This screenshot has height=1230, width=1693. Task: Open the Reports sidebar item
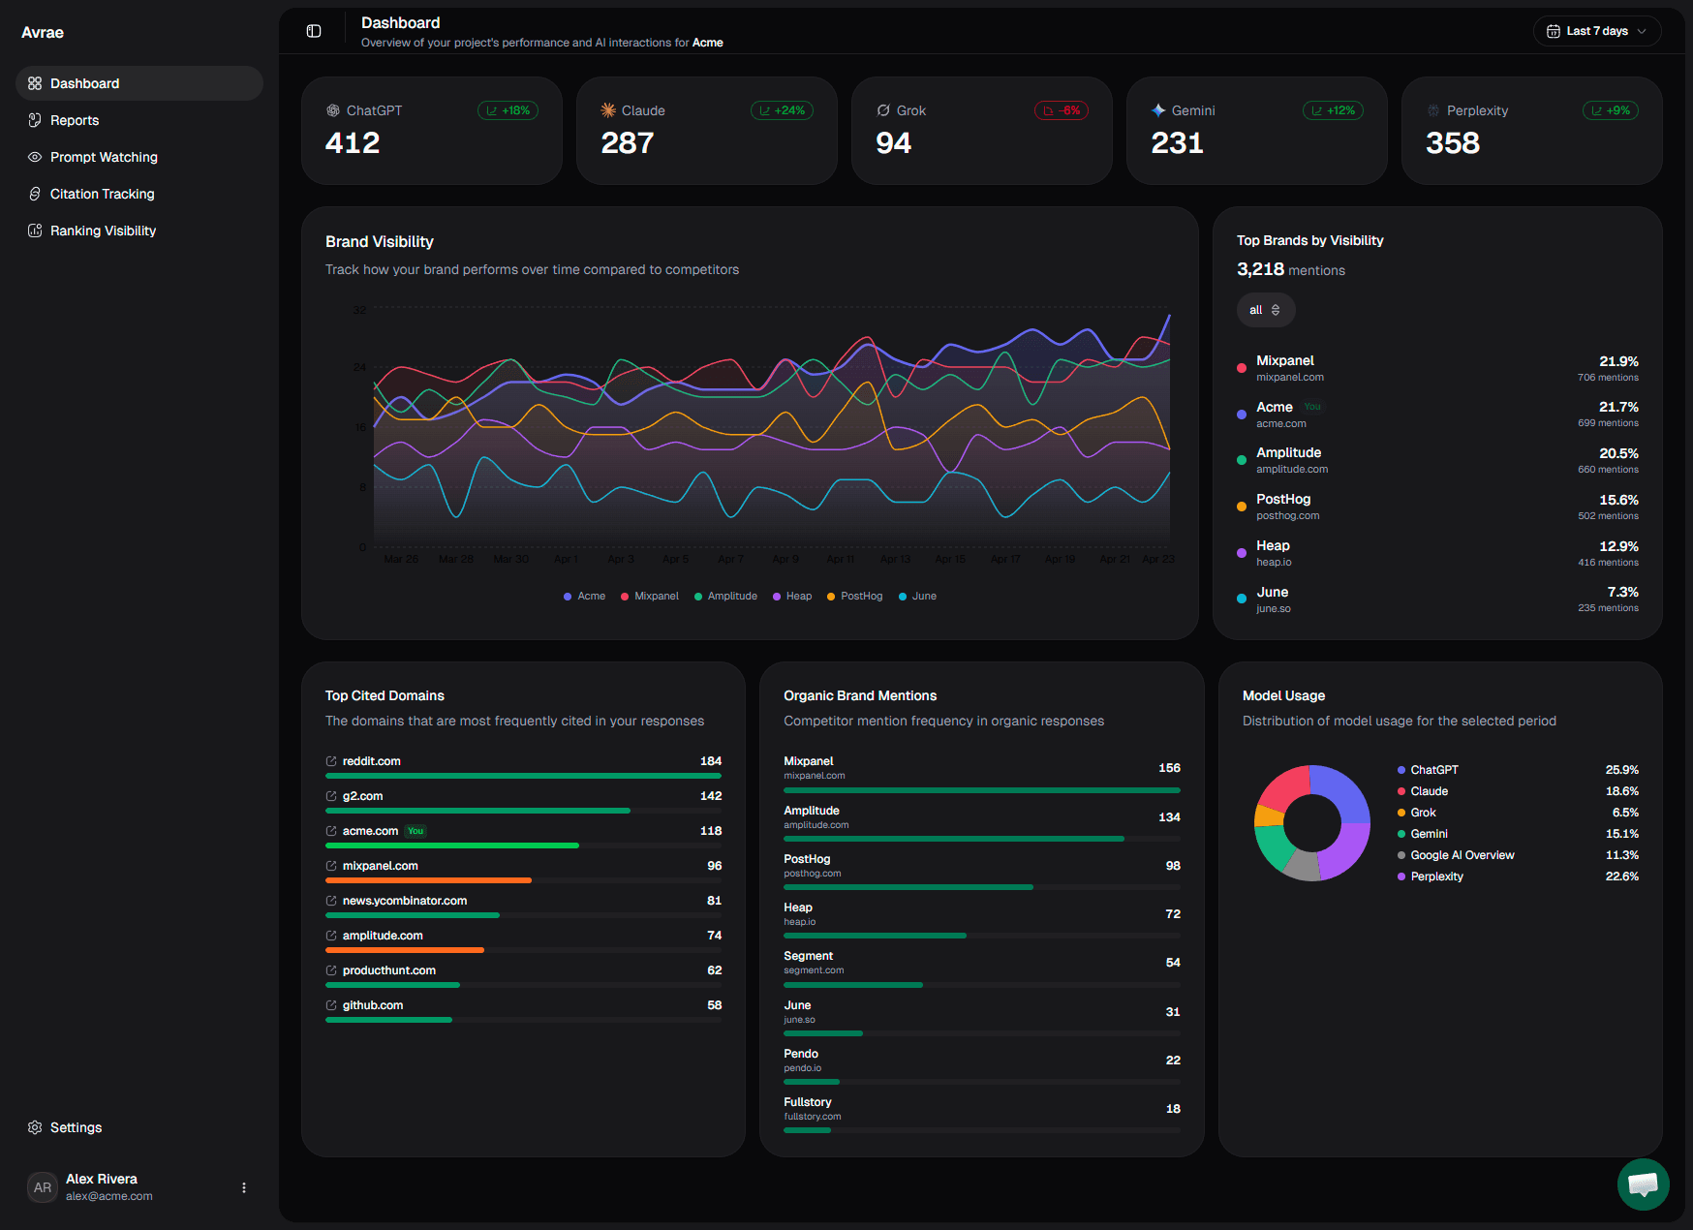(139, 120)
